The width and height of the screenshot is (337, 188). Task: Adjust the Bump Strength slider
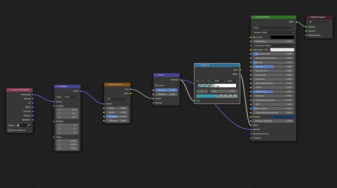point(166,90)
